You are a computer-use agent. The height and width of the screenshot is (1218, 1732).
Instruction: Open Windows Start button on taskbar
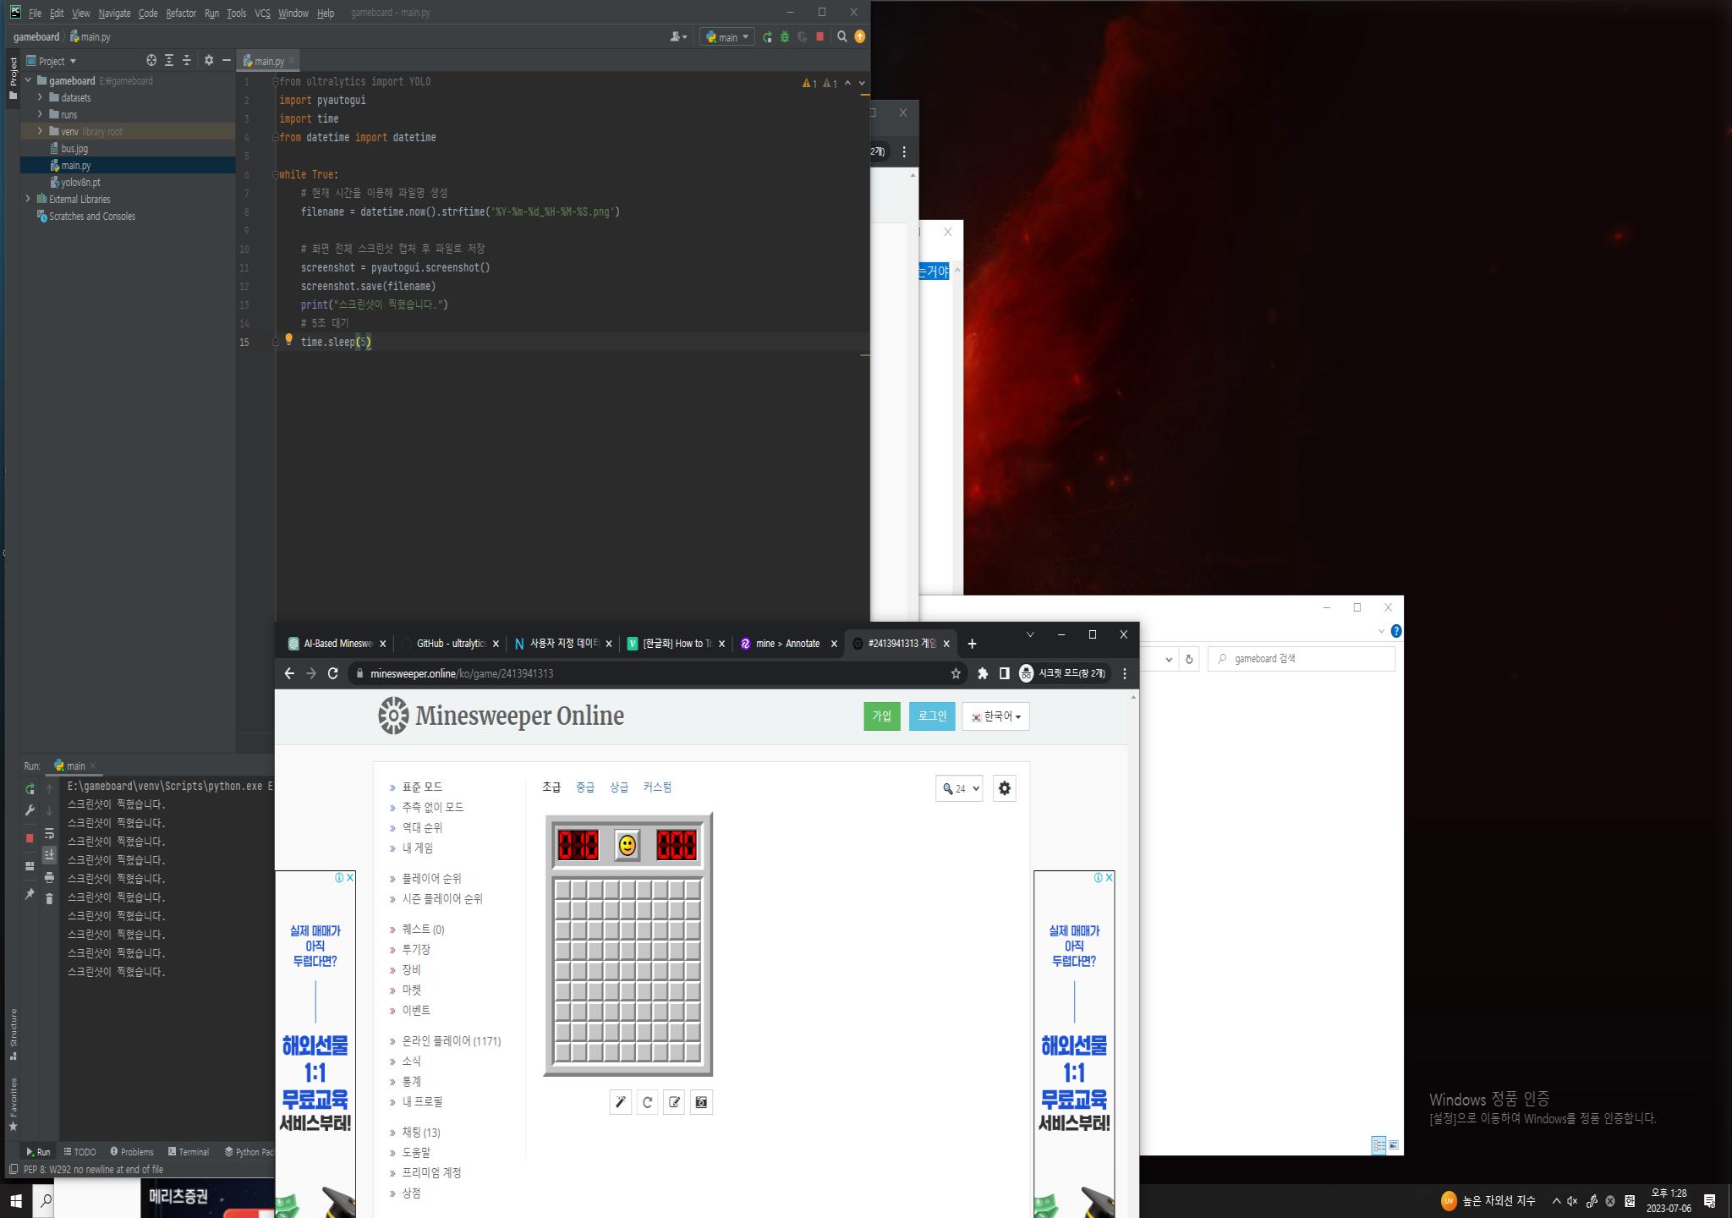click(x=15, y=1201)
